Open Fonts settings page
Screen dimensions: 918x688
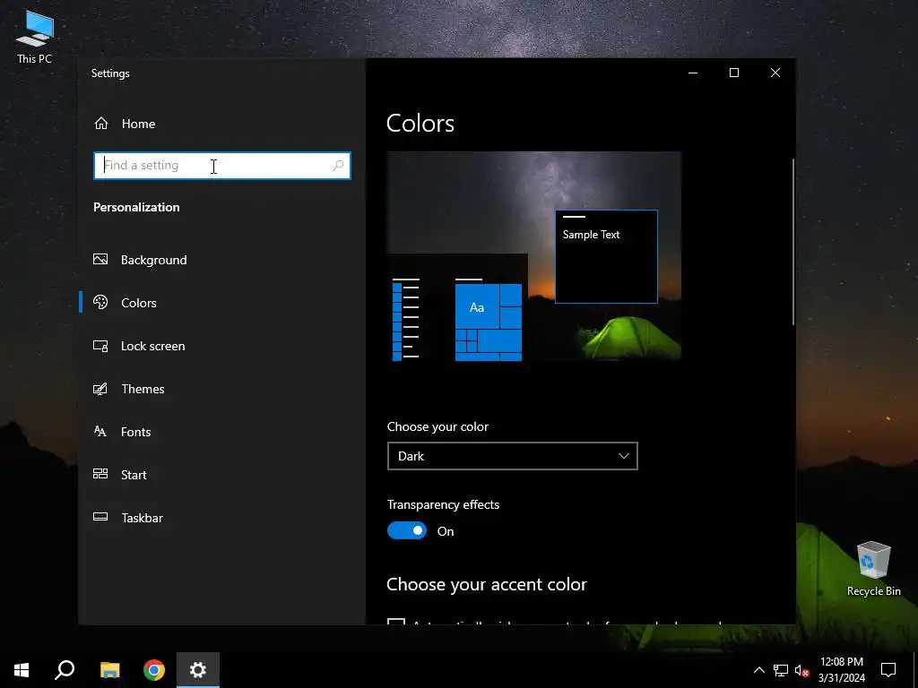coord(222,432)
